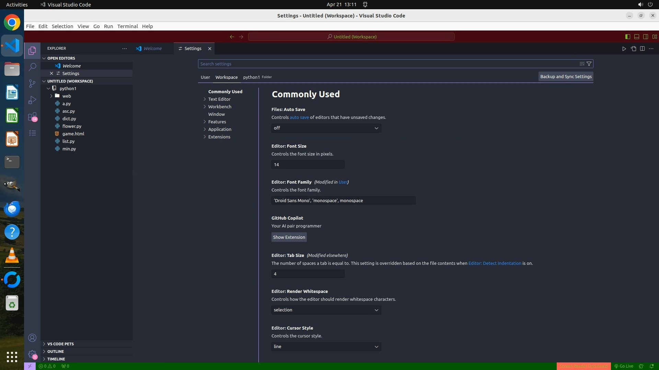Open the Source Control view
The width and height of the screenshot is (659, 370).
pos(32,84)
